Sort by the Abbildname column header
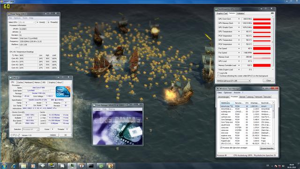The height and width of the screenshot is (169, 300). pos(227,103)
